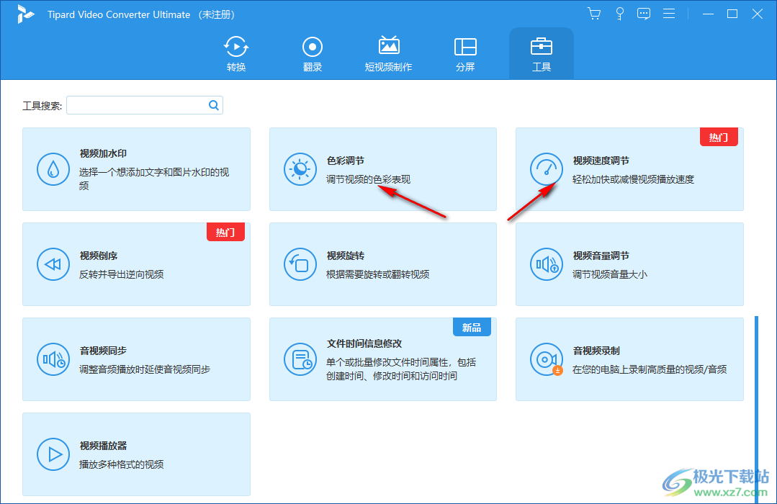Switch to the 转换 tab
This screenshot has width=777, height=504.
235,53
